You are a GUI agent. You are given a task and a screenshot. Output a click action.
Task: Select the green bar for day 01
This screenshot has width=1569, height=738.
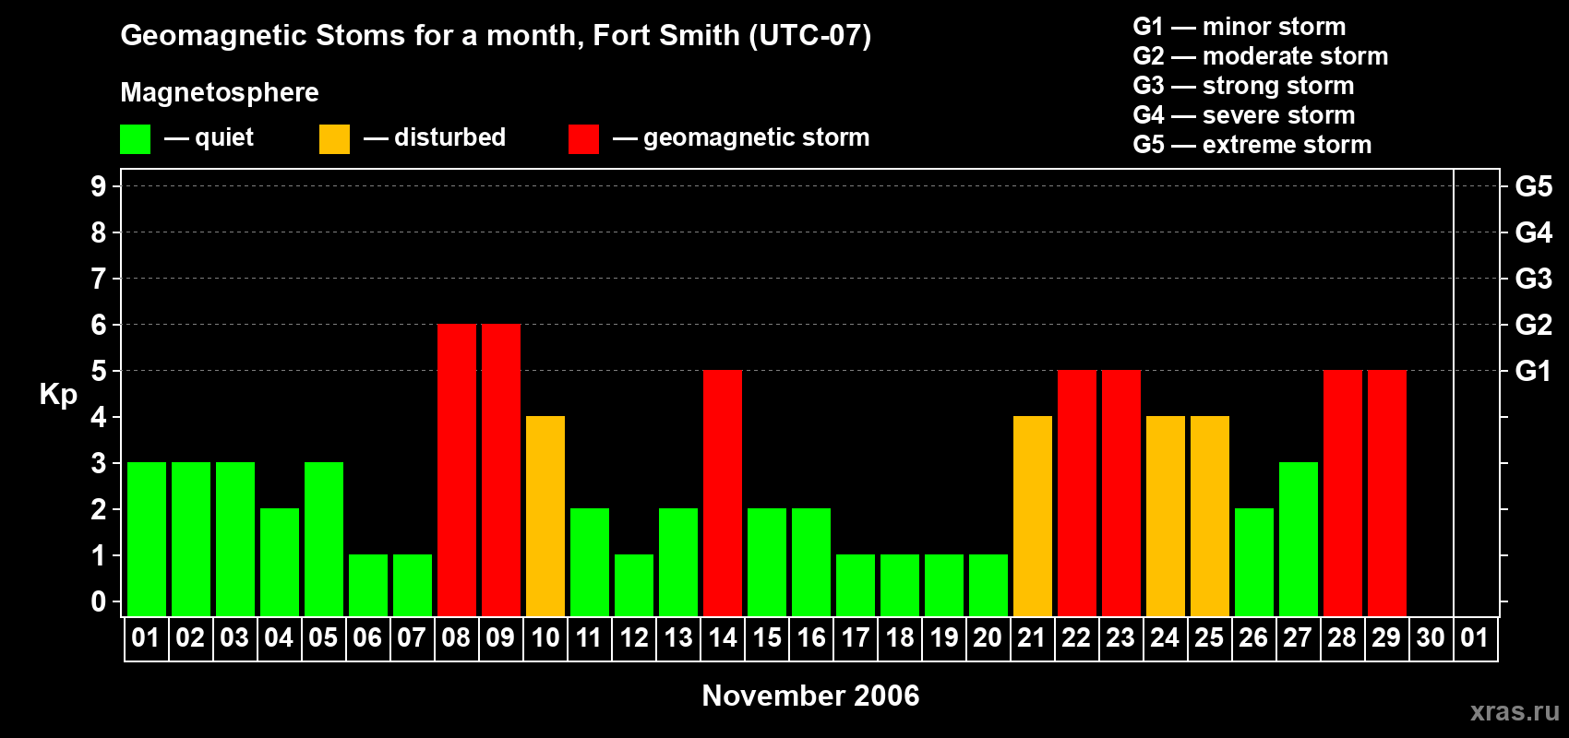[147, 539]
